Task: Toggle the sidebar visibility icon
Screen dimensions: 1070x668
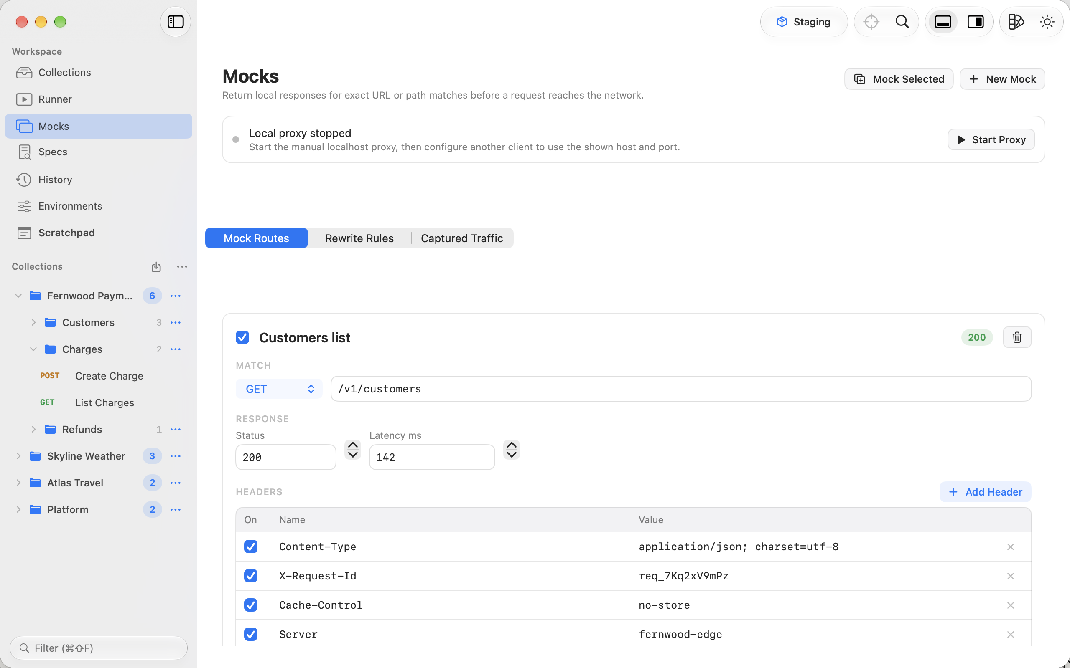Action: pos(176,22)
